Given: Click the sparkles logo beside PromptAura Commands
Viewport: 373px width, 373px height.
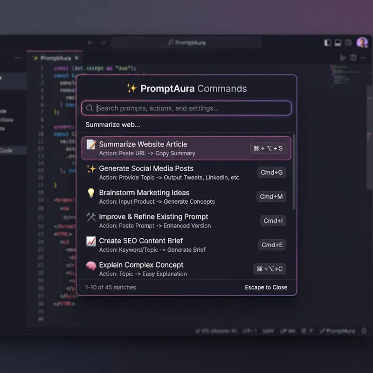Looking at the screenshot, I should [131, 88].
